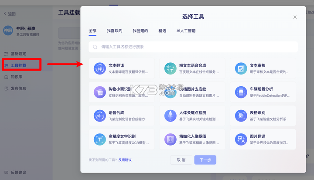
Task: Click the 多工具智能编排 subtitle
Action: (x=28, y=34)
